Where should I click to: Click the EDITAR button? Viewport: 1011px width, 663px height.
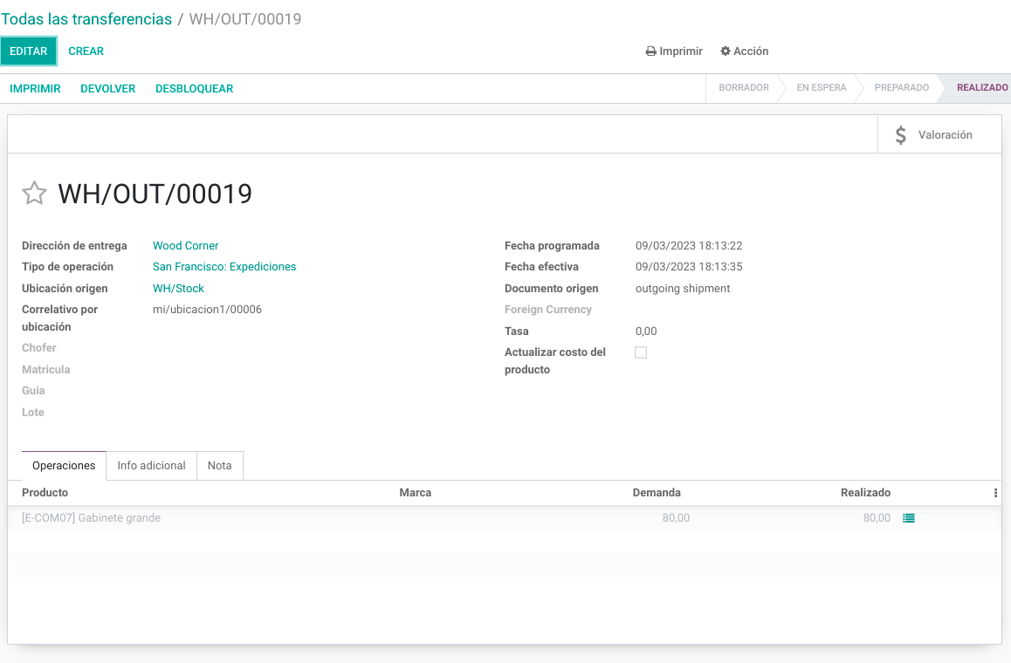coord(28,51)
